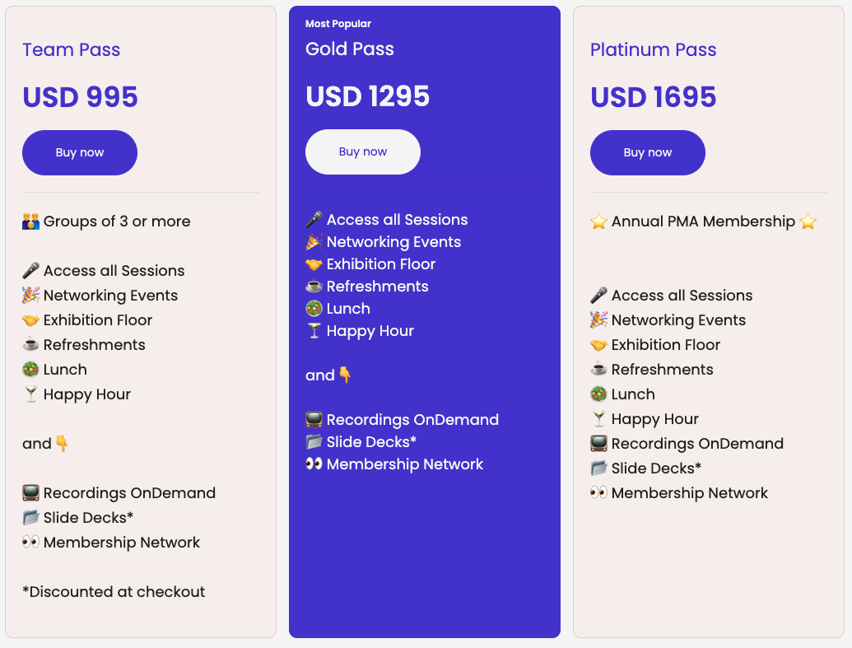Click the microphone emoji in Gold Pass
The height and width of the screenshot is (648, 852).
coord(314,220)
